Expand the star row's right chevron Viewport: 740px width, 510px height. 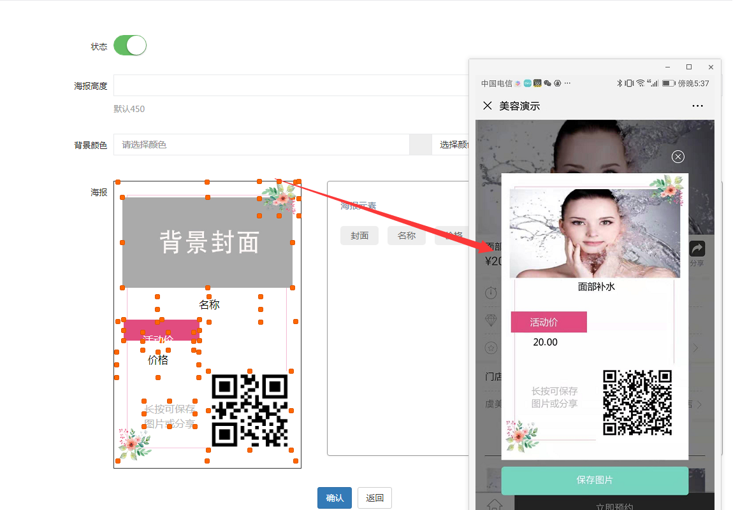point(695,348)
